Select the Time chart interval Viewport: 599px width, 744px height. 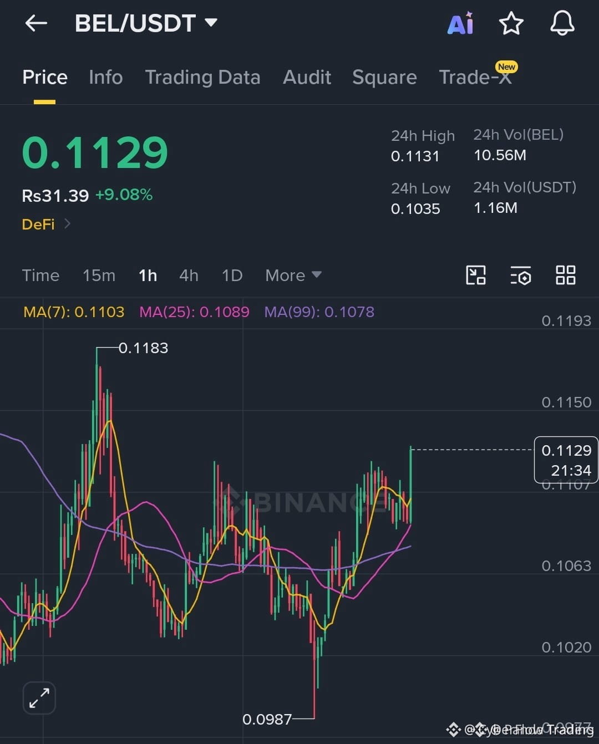(x=40, y=276)
